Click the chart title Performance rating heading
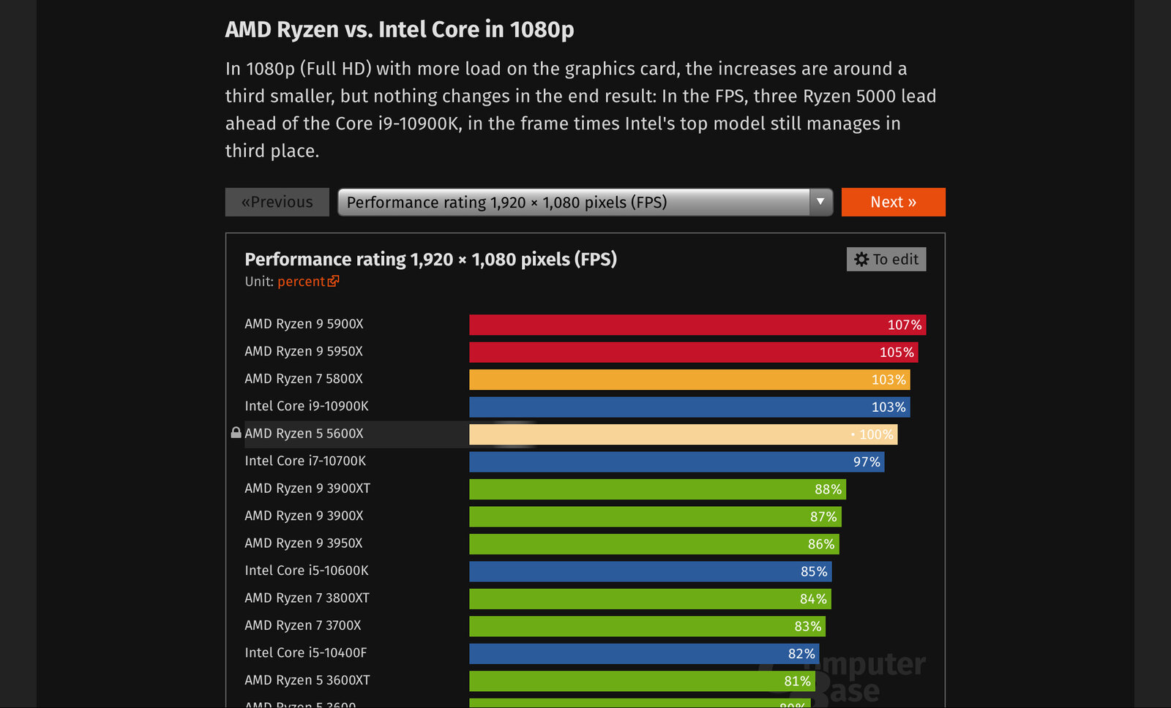This screenshot has height=708, width=1171. pyautogui.click(x=431, y=259)
